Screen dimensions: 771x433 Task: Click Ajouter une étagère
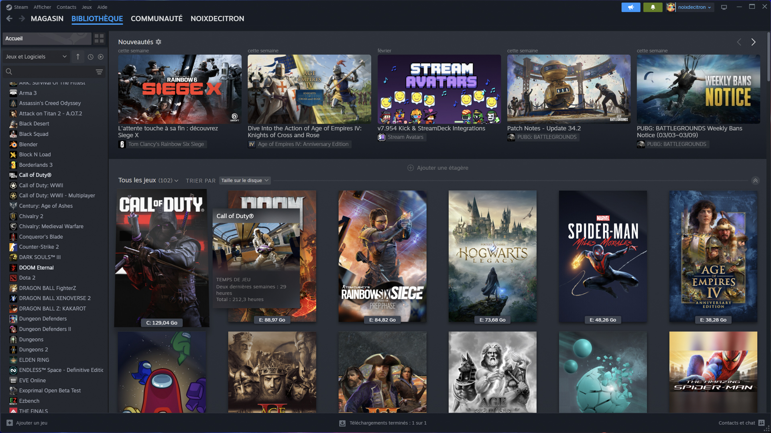click(437, 168)
